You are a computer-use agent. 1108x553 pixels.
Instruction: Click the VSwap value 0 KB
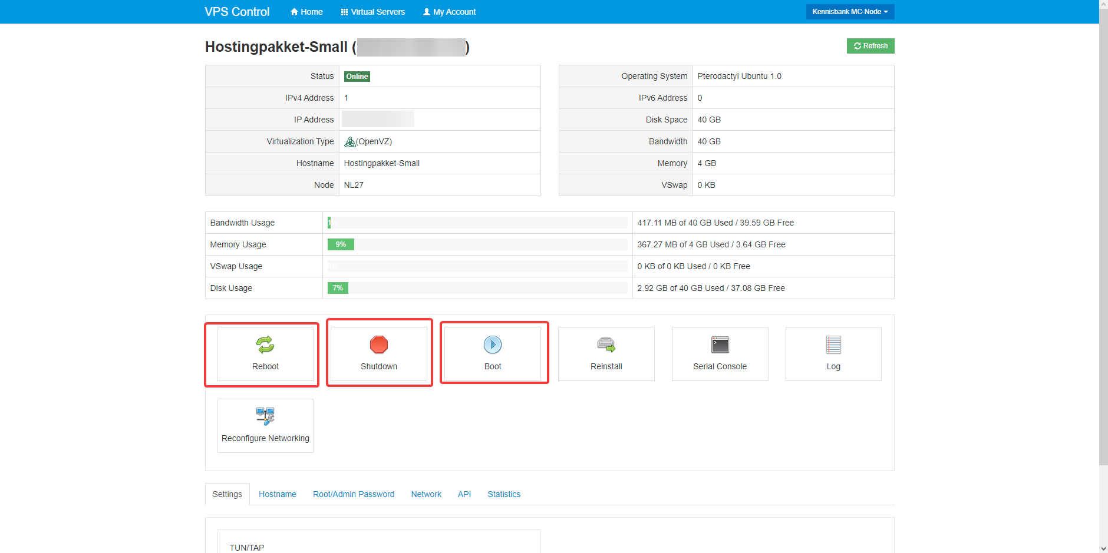click(706, 185)
